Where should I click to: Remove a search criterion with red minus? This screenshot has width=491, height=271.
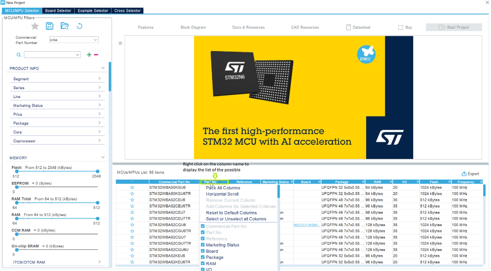click(96, 55)
